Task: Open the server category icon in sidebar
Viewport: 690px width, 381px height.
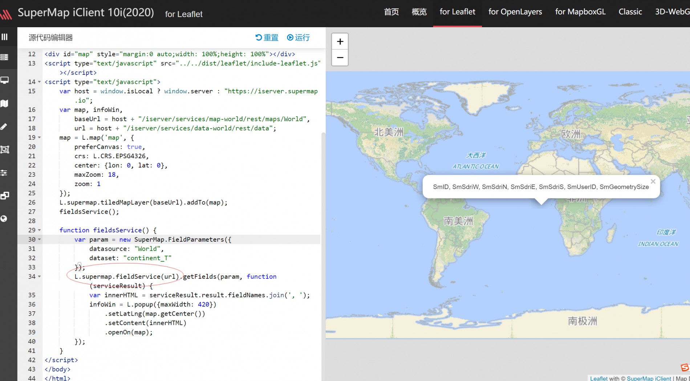Action: coord(4,57)
